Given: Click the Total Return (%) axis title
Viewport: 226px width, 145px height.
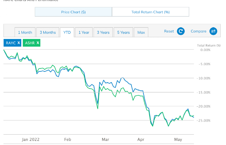Looking at the screenshot, I should pyautogui.click(x=209, y=45).
